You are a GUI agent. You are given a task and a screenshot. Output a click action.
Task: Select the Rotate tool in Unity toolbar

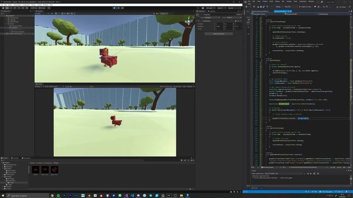11,8
